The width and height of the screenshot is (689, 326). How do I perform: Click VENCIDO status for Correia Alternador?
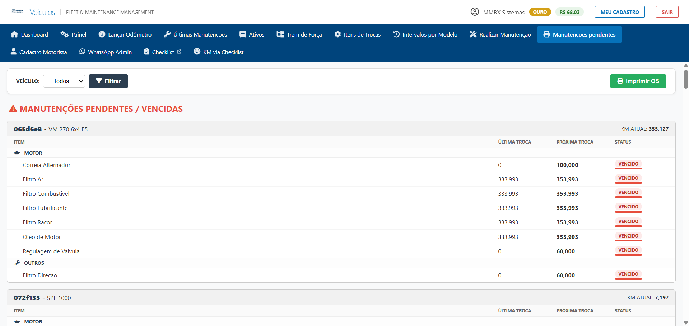(628, 164)
